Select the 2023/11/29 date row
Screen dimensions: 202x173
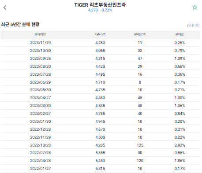click(100, 43)
